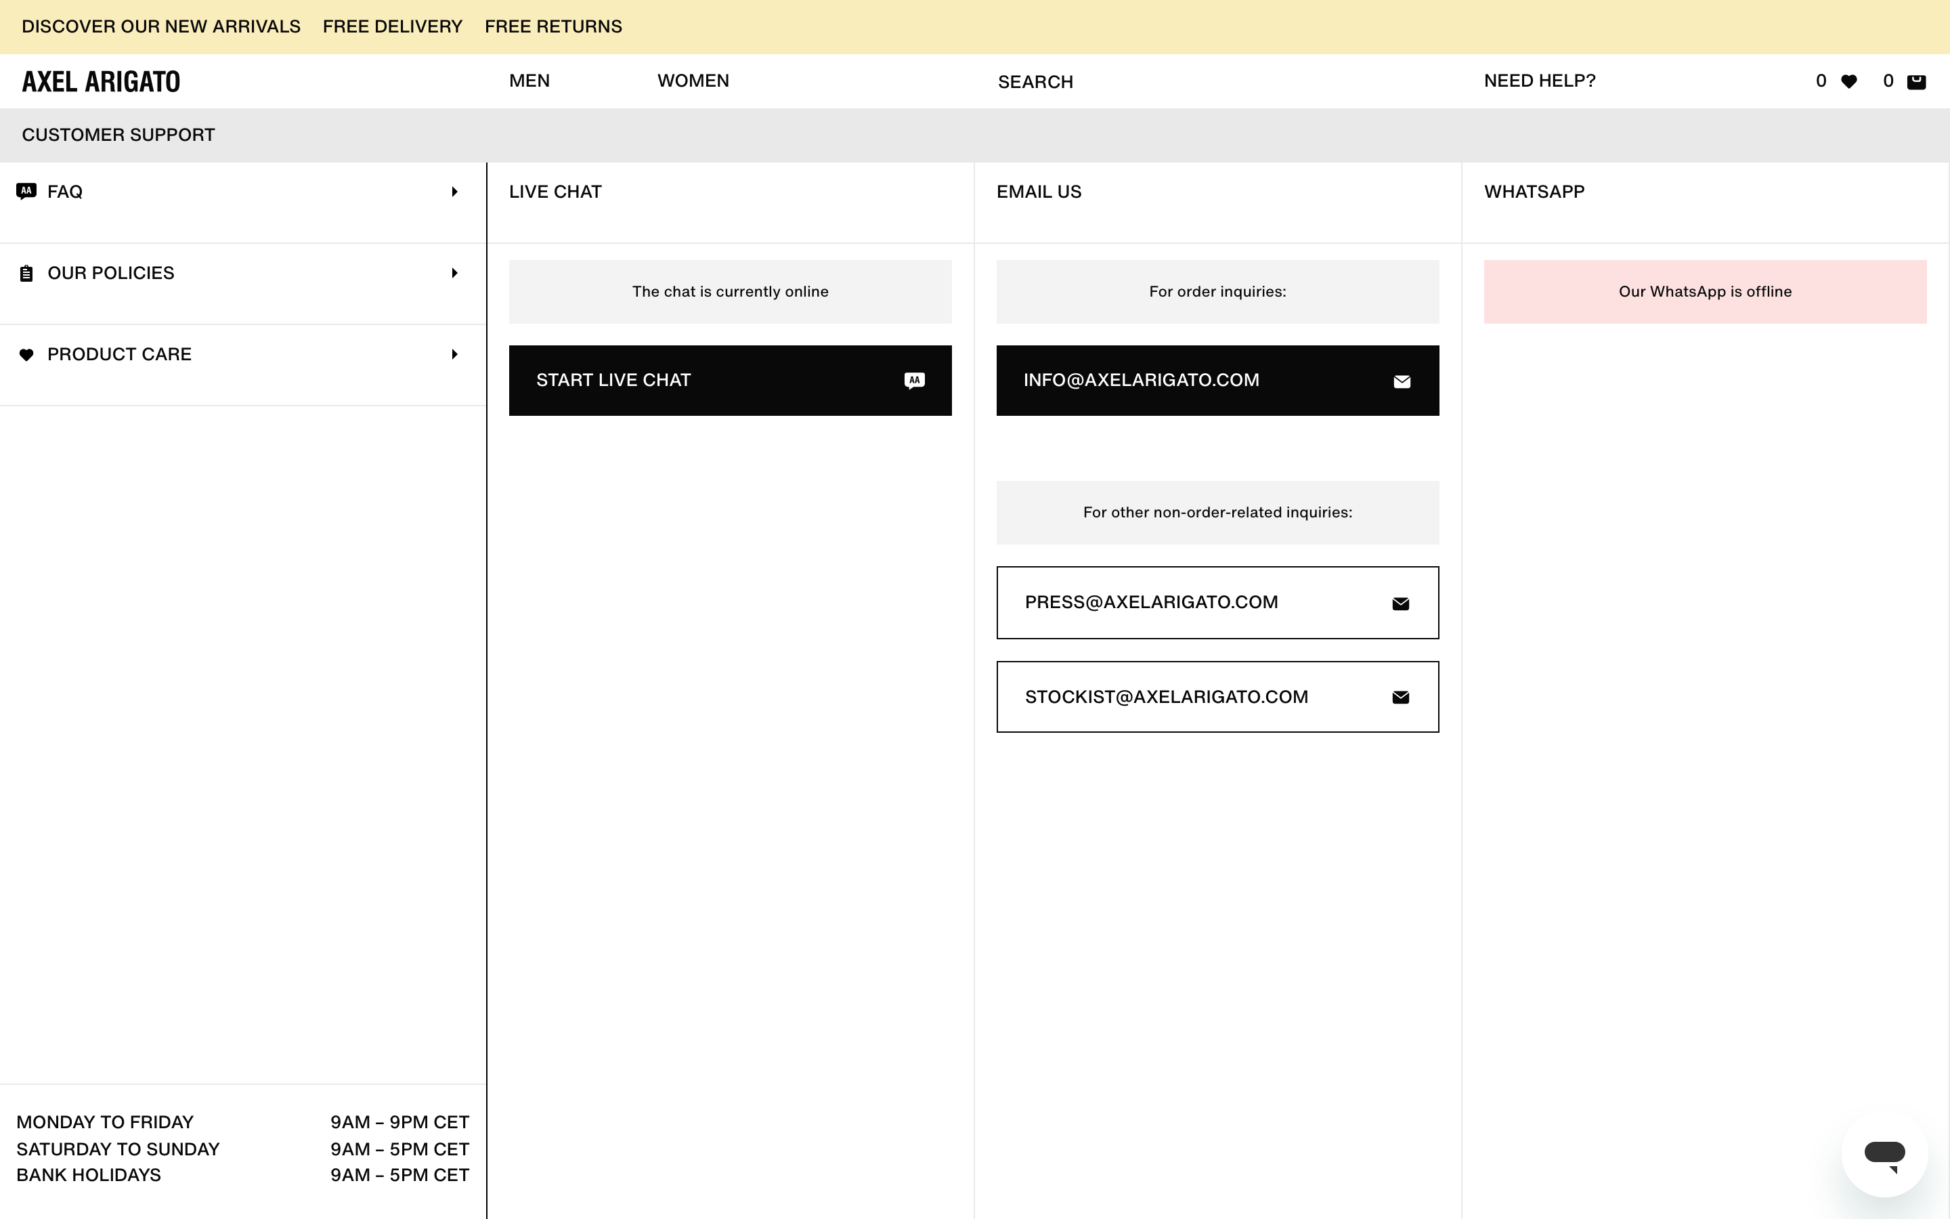Click the Free Delivery banner link
1950x1219 pixels.
click(393, 26)
